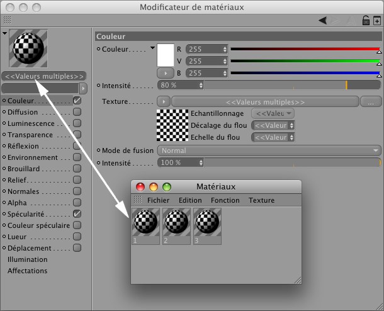Expand the Couleur disclosure triangle
This screenshot has width=384, height=311.
152,47
